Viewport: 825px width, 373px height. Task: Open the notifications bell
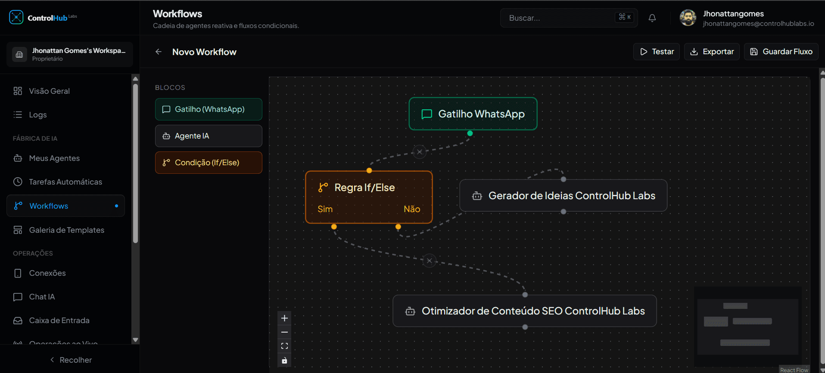pos(652,18)
